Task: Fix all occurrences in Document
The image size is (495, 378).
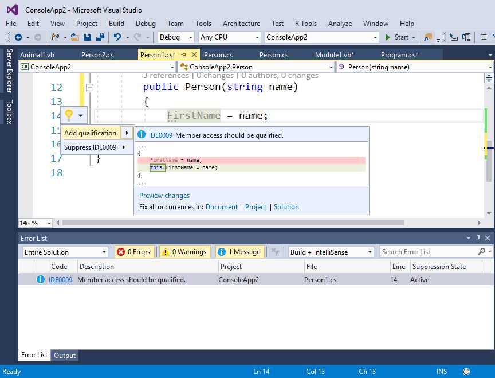Action: [222, 206]
